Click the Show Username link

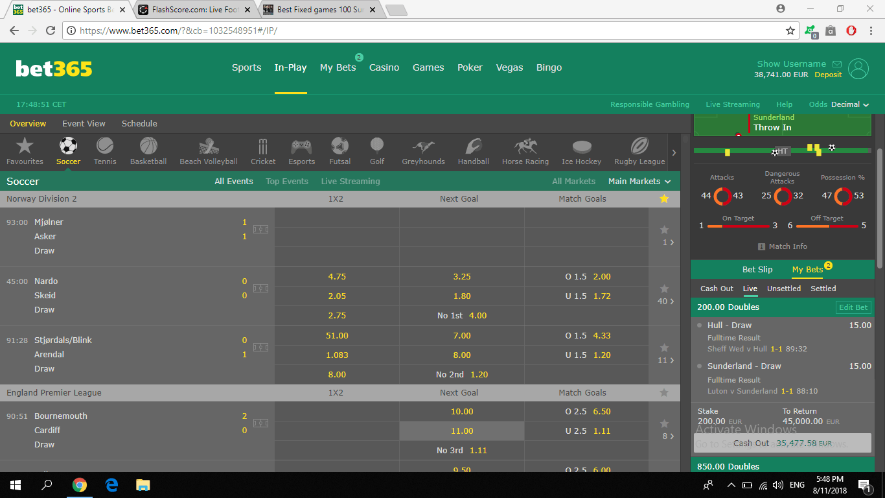[792, 64]
